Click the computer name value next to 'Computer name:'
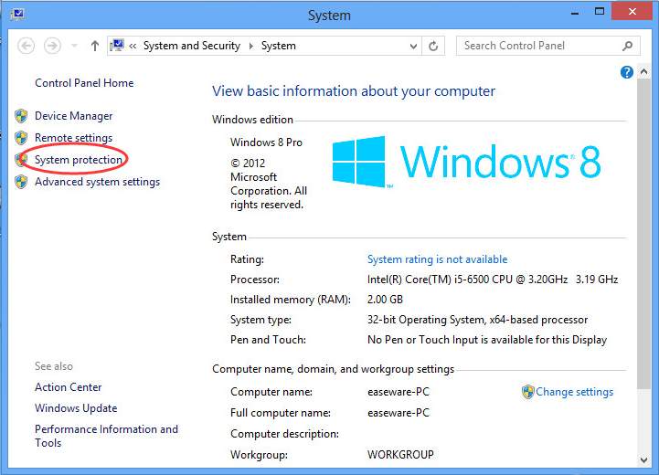The image size is (659, 475). (399, 392)
